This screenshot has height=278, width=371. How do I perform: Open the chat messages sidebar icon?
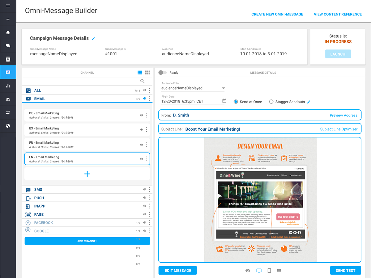point(8,46)
